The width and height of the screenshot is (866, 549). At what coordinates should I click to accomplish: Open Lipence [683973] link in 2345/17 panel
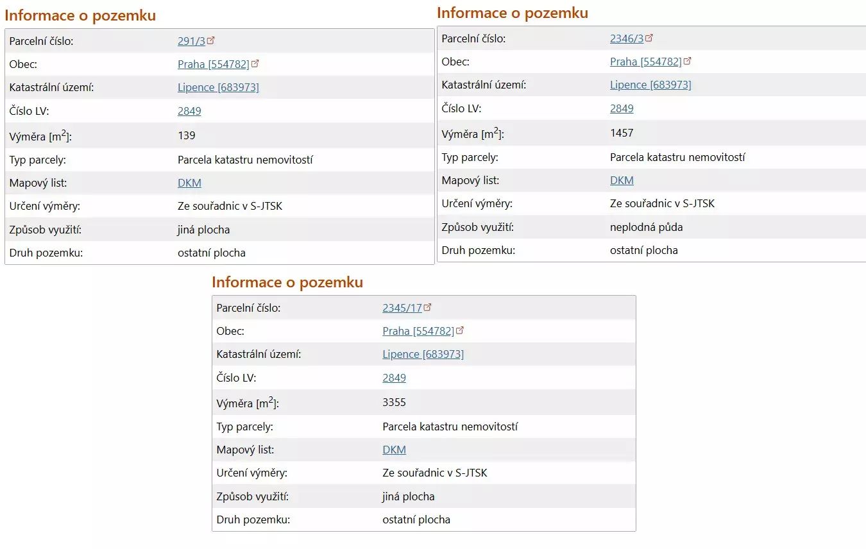[423, 354]
